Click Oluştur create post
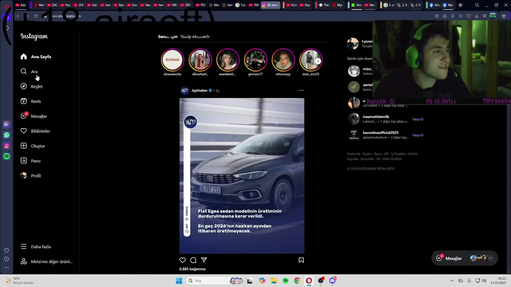 (x=33, y=146)
